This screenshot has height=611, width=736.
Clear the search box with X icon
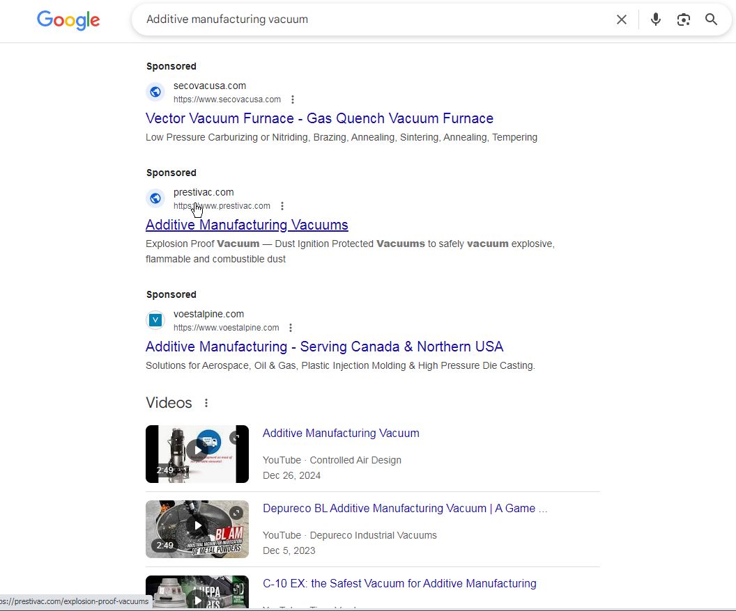[622, 19]
